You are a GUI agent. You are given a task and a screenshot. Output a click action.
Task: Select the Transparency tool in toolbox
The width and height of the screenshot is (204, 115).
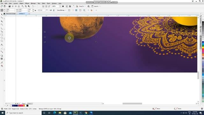pyautogui.click(x=2, y=59)
